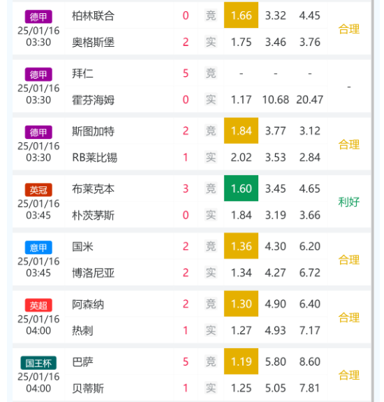384x402 pixels.
Task: Click the 实 tag beside 霍芬海姆
Action: [x=211, y=100]
